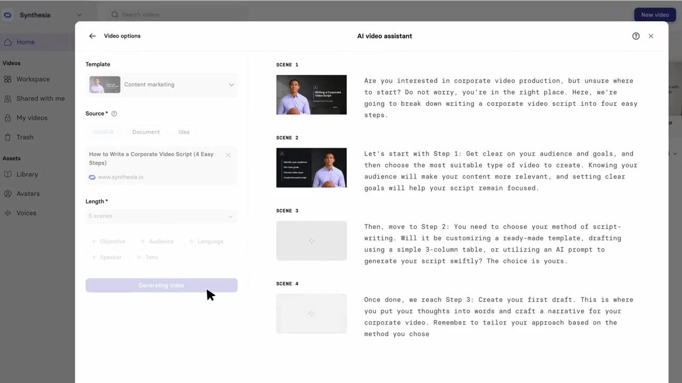
Task: Open the help question mark icon
Action: coord(636,36)
